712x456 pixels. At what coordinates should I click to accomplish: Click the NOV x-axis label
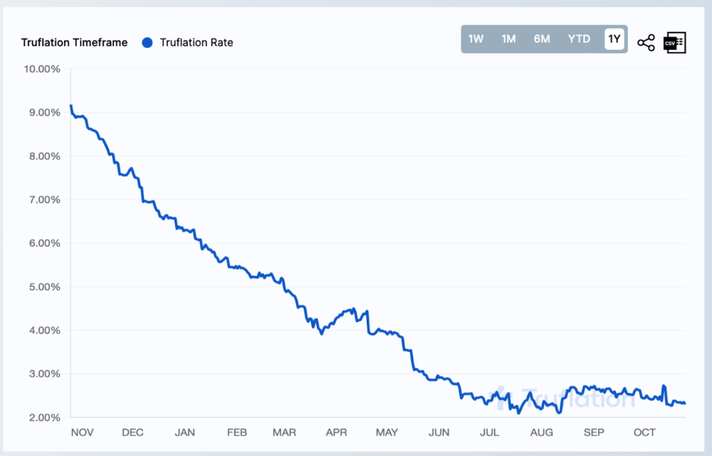(82, 433)
